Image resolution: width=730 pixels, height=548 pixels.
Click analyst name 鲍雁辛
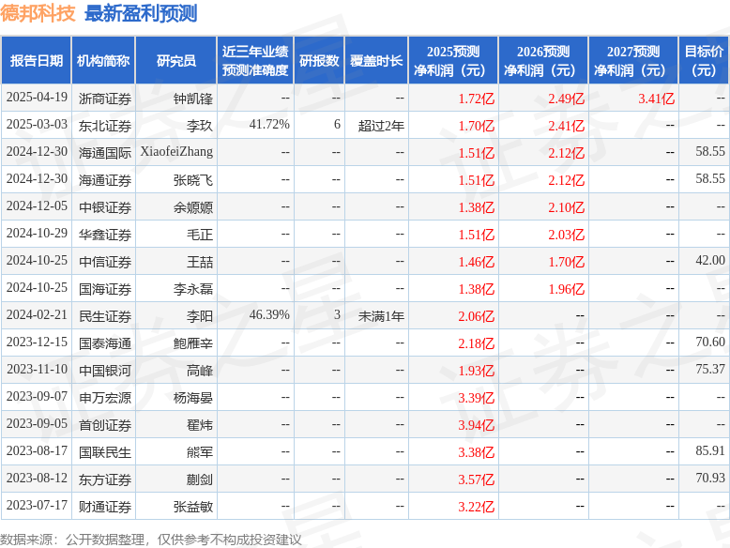point(192,343)
